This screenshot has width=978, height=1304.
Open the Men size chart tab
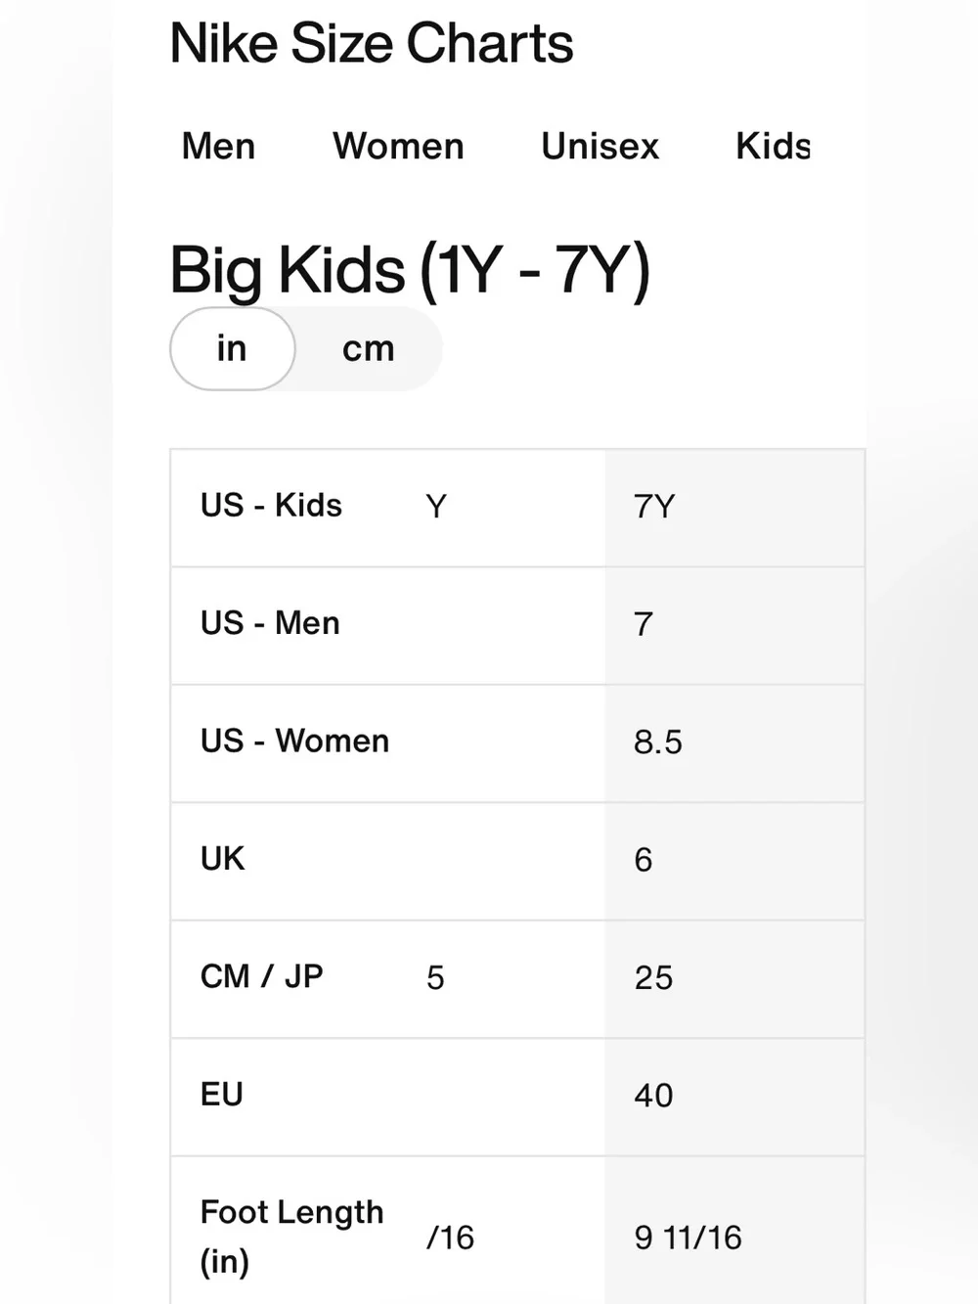[x=218, y=147]
